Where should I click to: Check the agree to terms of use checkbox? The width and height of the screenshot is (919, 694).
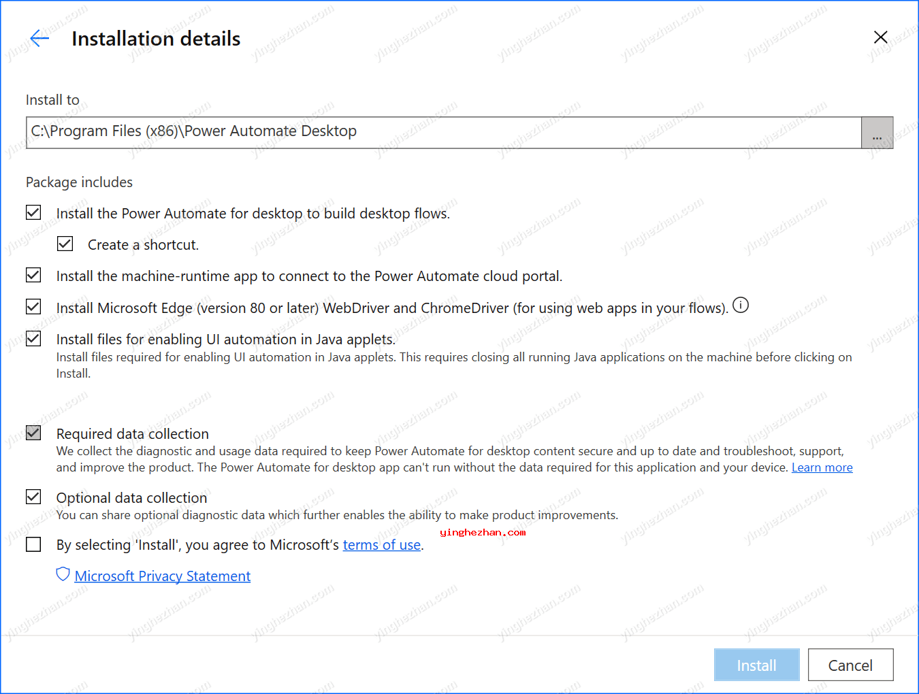click(x=33, y=544)
